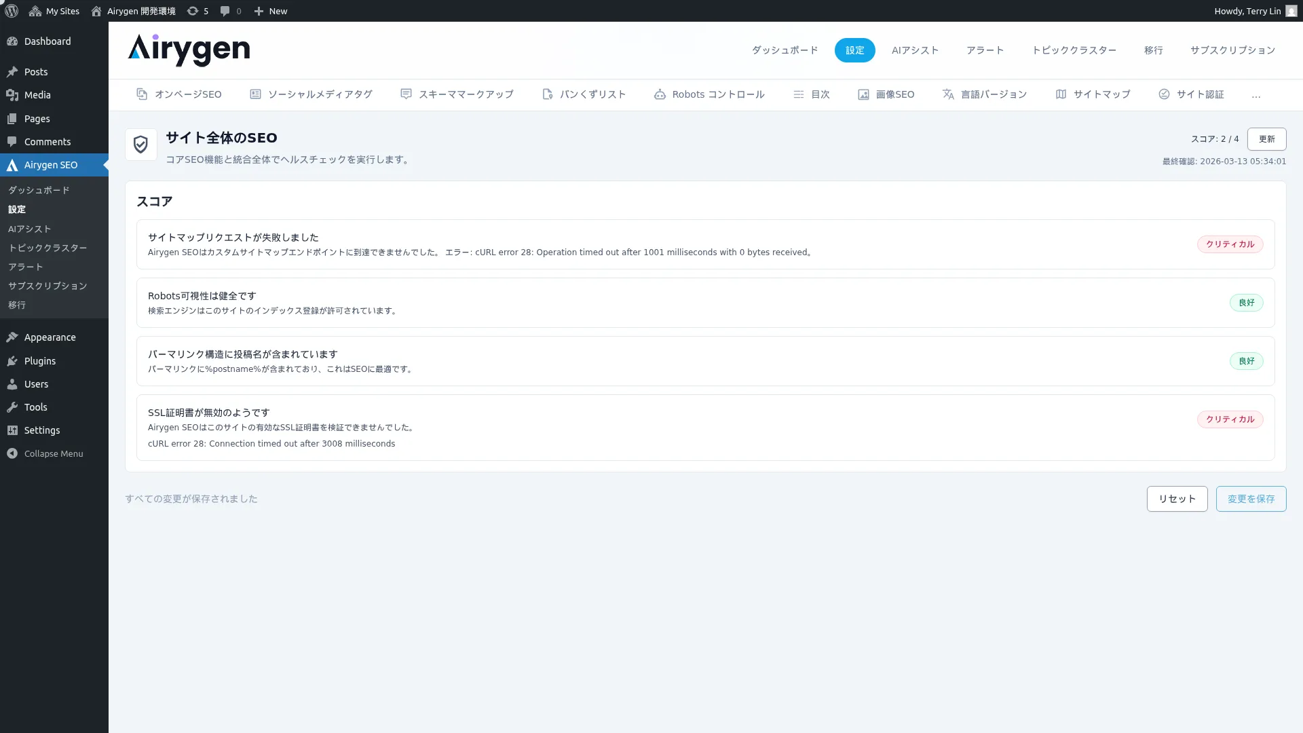The image size is (1303, 733).
Task: Select the 設定 top tab
Action: [854, 50]
